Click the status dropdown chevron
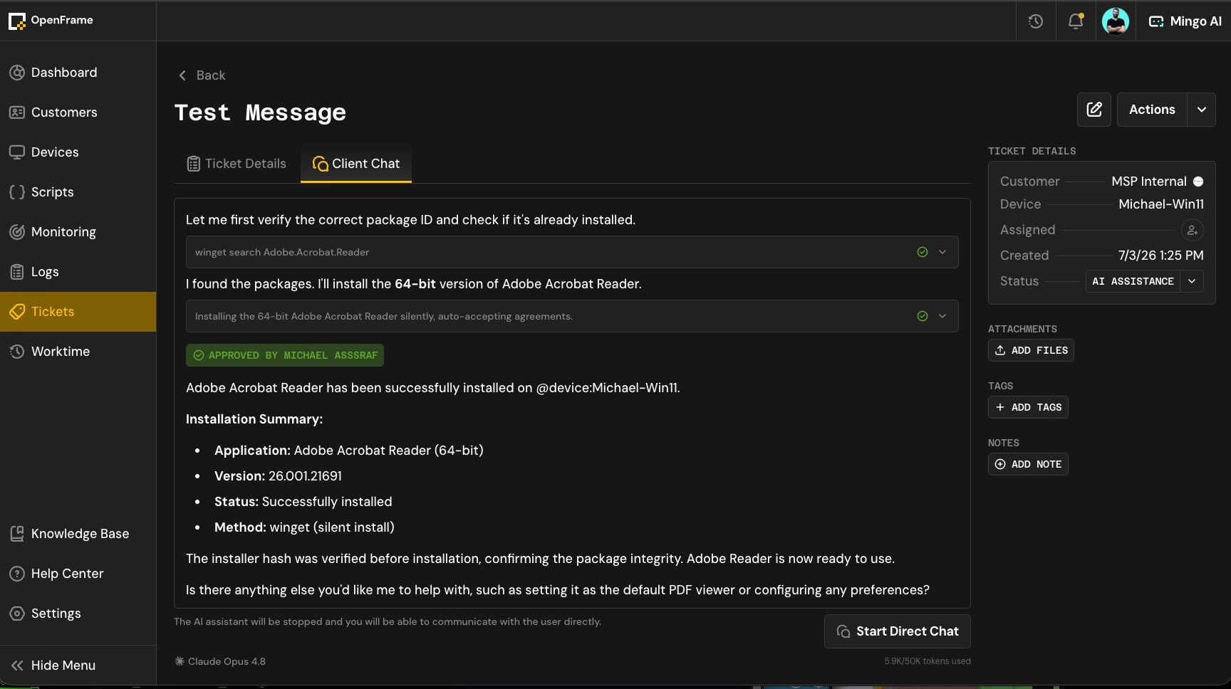 (1192, 281)
